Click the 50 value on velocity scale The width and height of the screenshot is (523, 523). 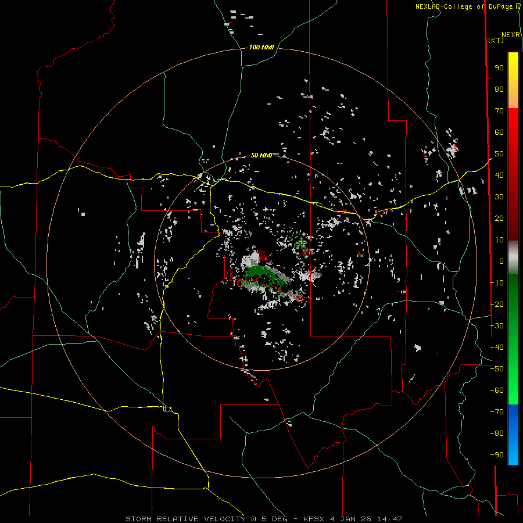coord(499,154)
